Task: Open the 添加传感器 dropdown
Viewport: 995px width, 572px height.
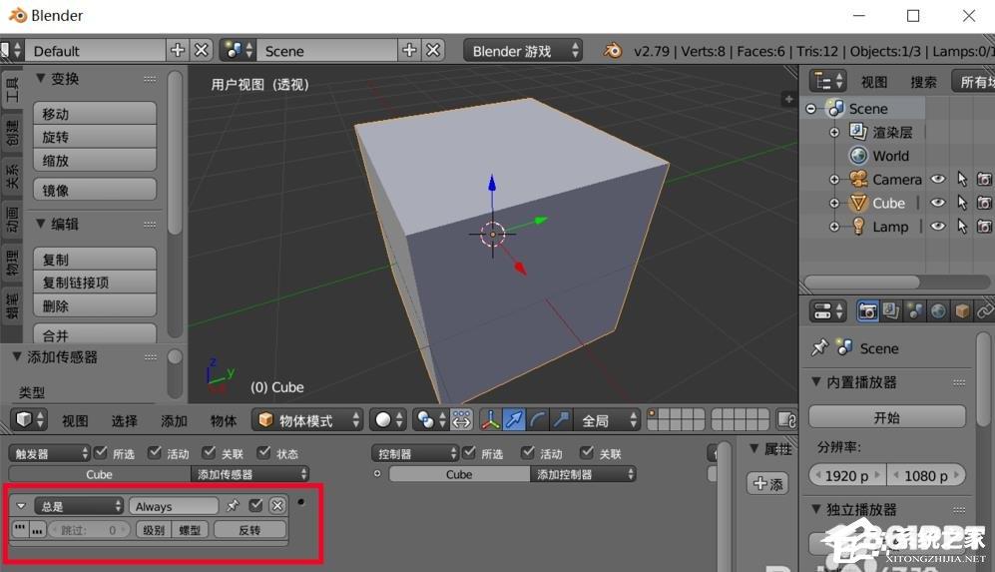Action: 250,473
